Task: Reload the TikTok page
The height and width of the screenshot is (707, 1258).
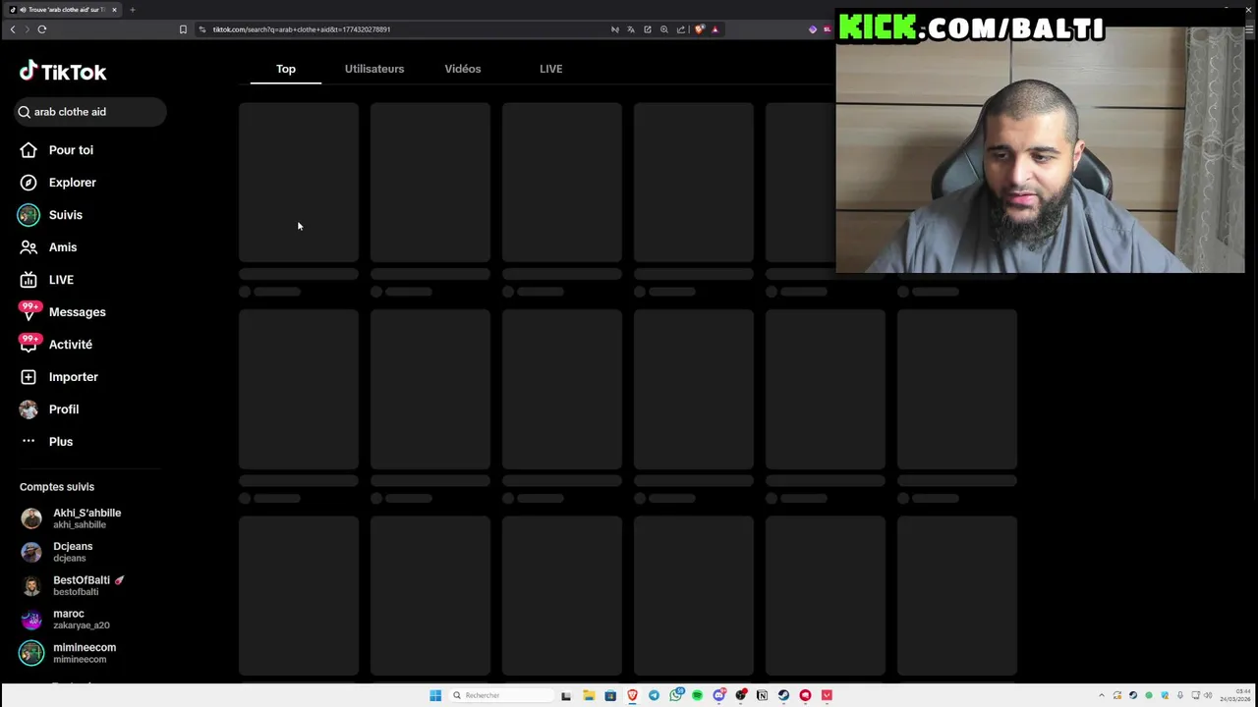Action: pyautogui.click(x=42, y=29)
